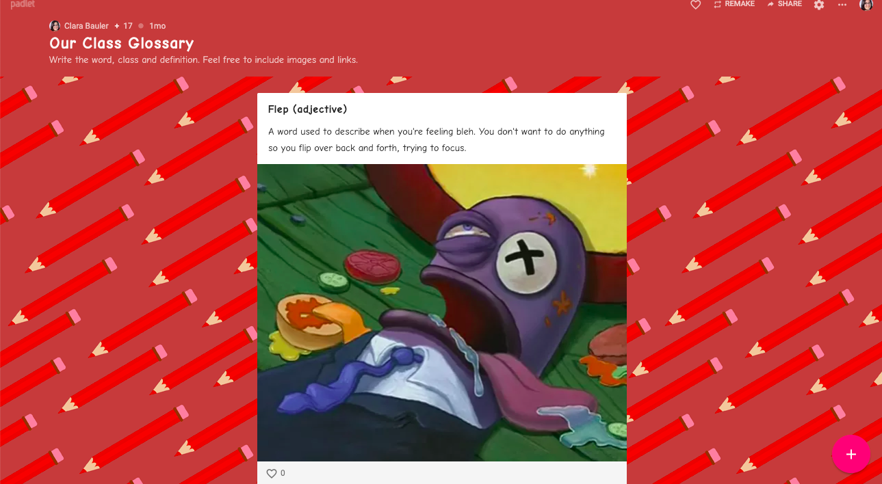882x484 pixels.
Task: Open the three-dot more options menu
Action: [842, 5]
